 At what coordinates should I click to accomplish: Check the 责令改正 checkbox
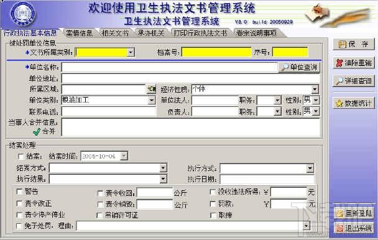tap(19, 203)
